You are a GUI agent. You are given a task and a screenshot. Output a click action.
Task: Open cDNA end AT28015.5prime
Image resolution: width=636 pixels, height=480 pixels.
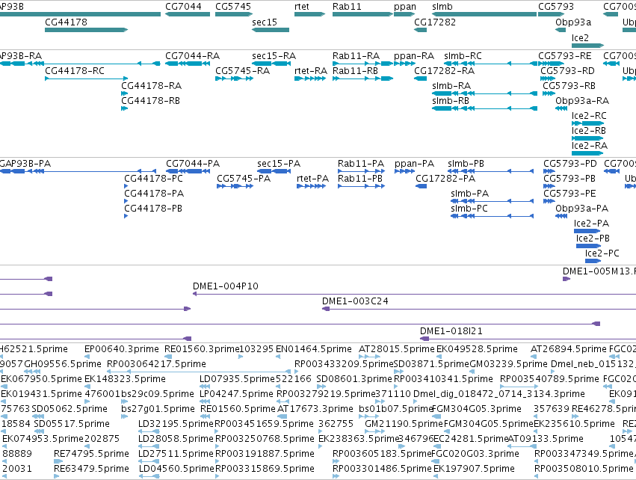[397, 349]
